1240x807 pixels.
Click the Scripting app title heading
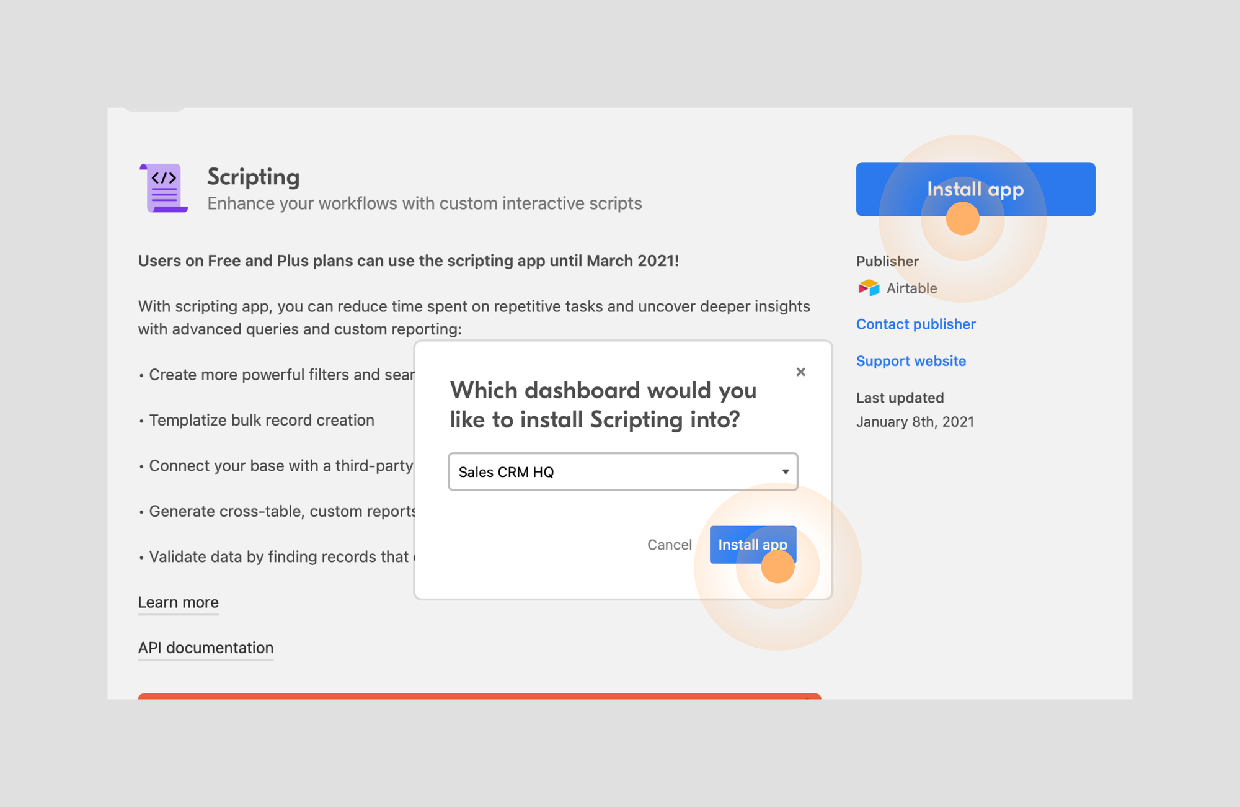click(x=253, y=177)
